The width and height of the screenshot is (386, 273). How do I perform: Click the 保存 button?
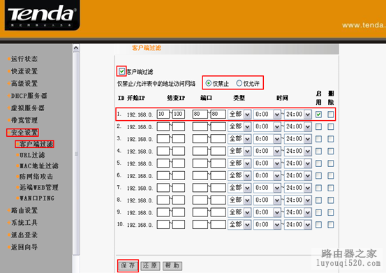[x=128, y=265]
